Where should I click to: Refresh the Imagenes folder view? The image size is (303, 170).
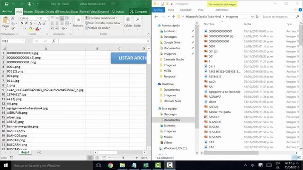[x=257, y=17]
